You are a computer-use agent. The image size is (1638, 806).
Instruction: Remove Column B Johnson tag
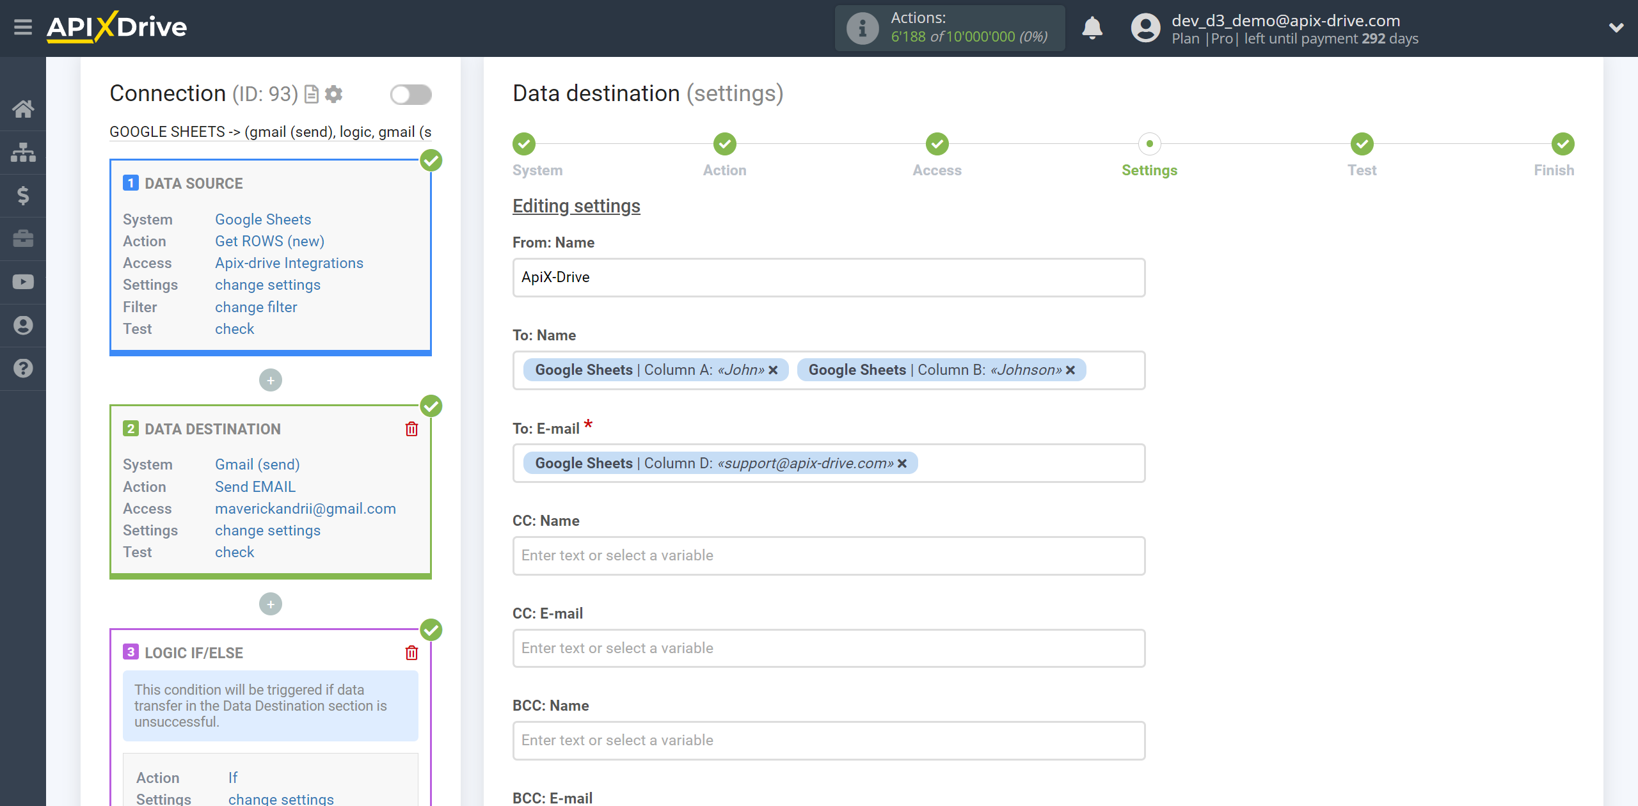(x=1070, y=370)
